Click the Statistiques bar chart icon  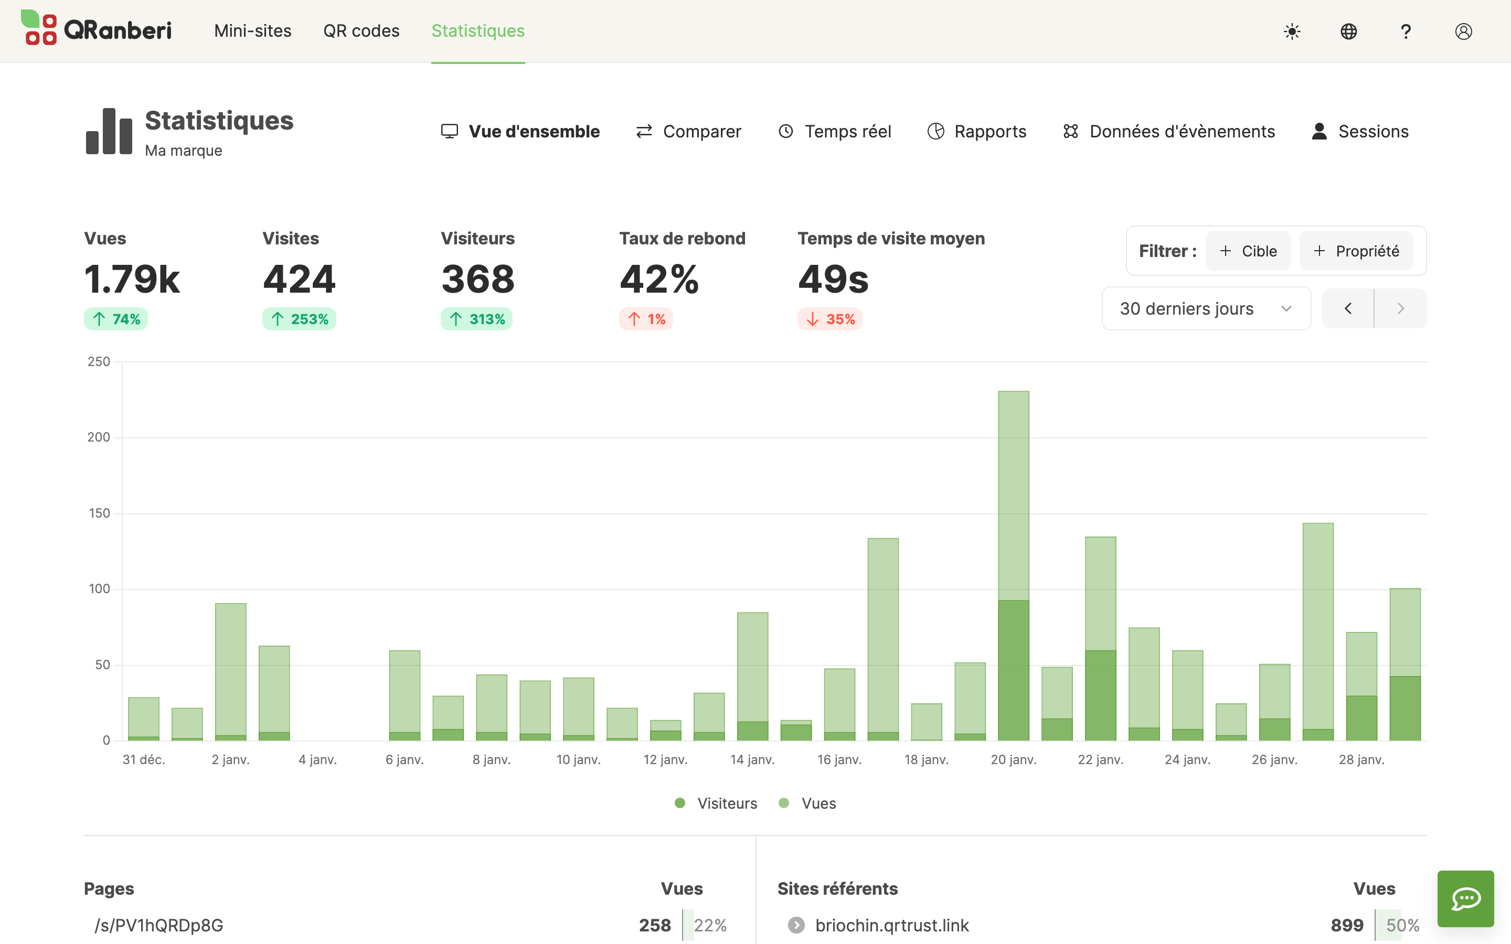109,131
